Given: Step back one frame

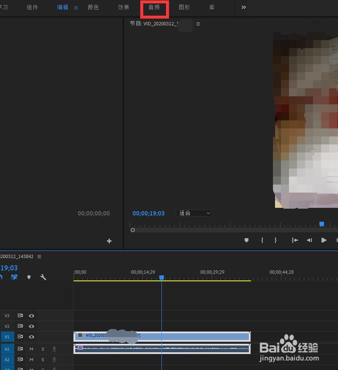Looking at the screenshot, I should [309, 240].
